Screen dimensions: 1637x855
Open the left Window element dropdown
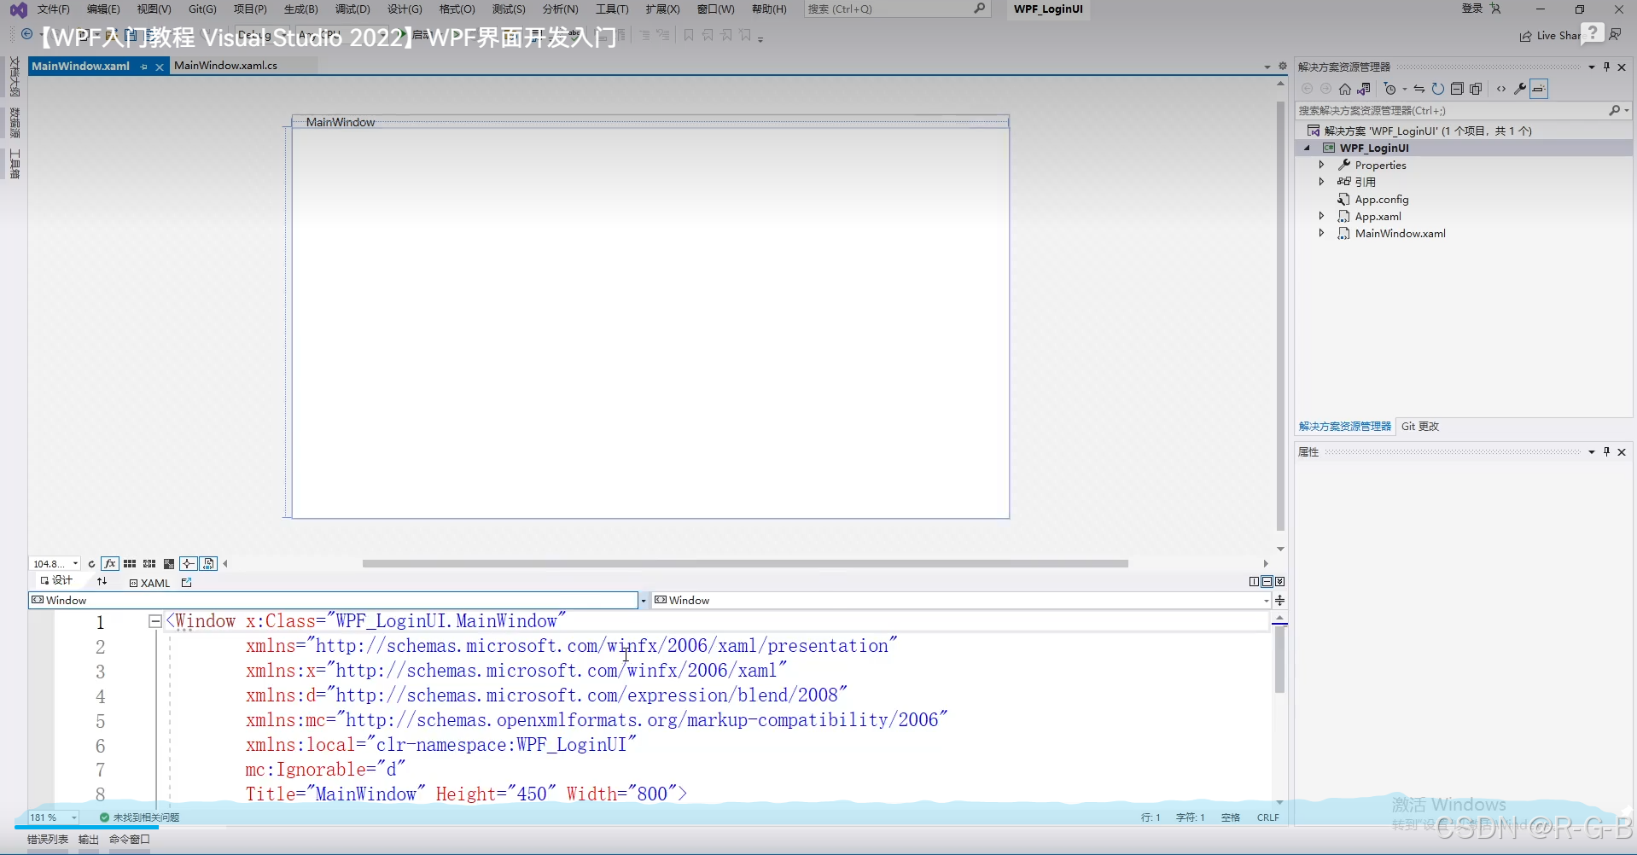[644, 601]
